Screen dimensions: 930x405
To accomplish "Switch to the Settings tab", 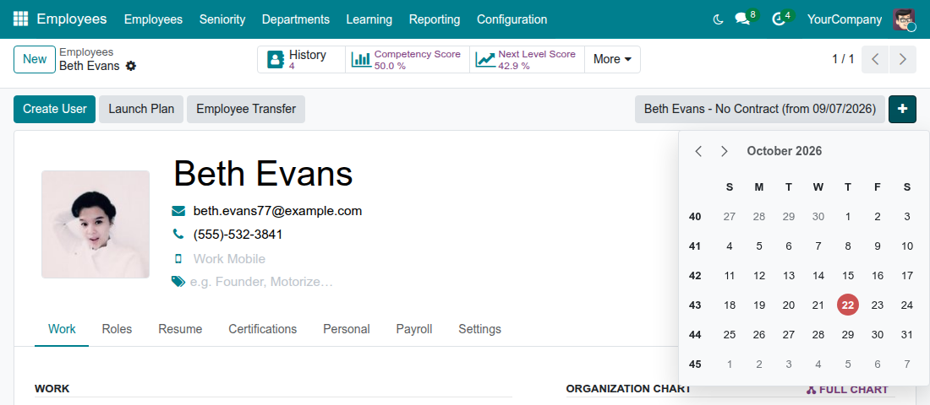I will [x=480, y=329].
